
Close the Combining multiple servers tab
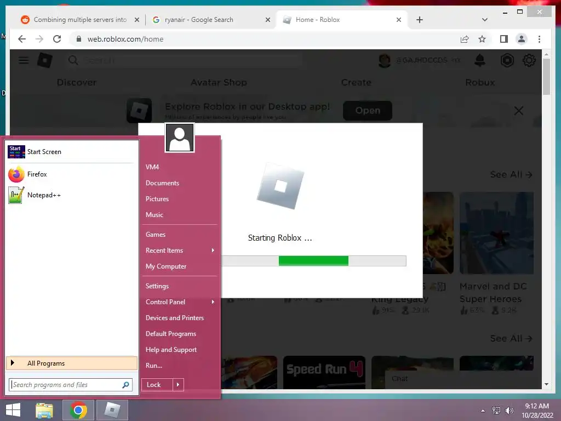(136, 20)
